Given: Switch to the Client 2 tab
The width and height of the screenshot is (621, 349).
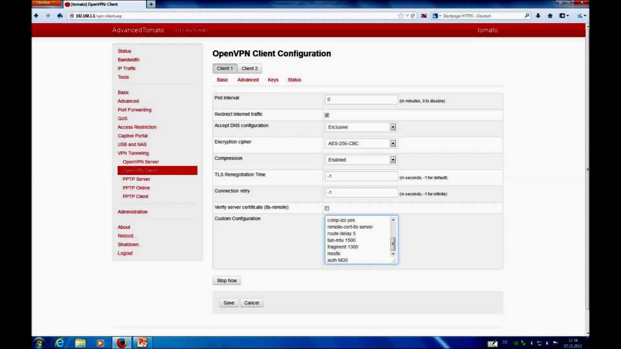Looking at the screenshot, I should [x=250, y=68].
